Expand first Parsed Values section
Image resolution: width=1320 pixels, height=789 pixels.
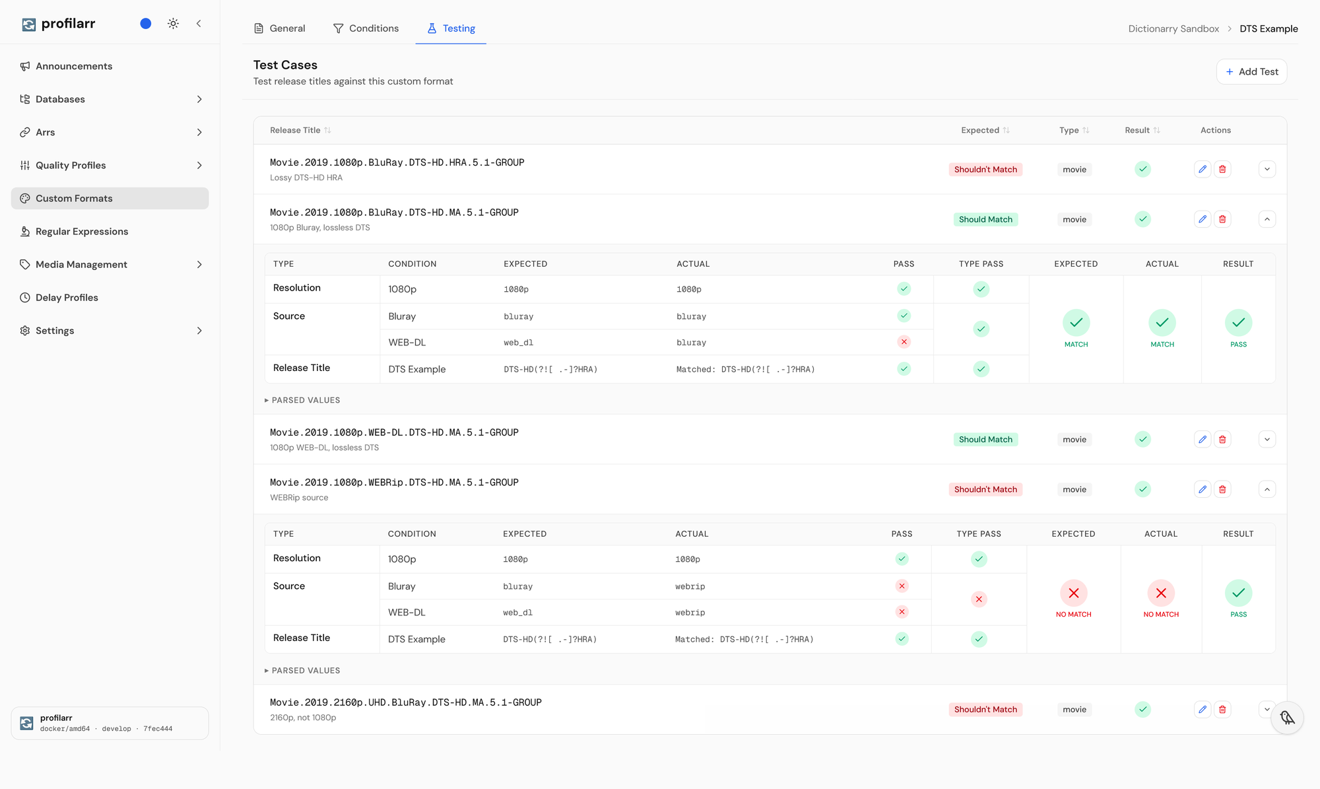pos(302,400)
